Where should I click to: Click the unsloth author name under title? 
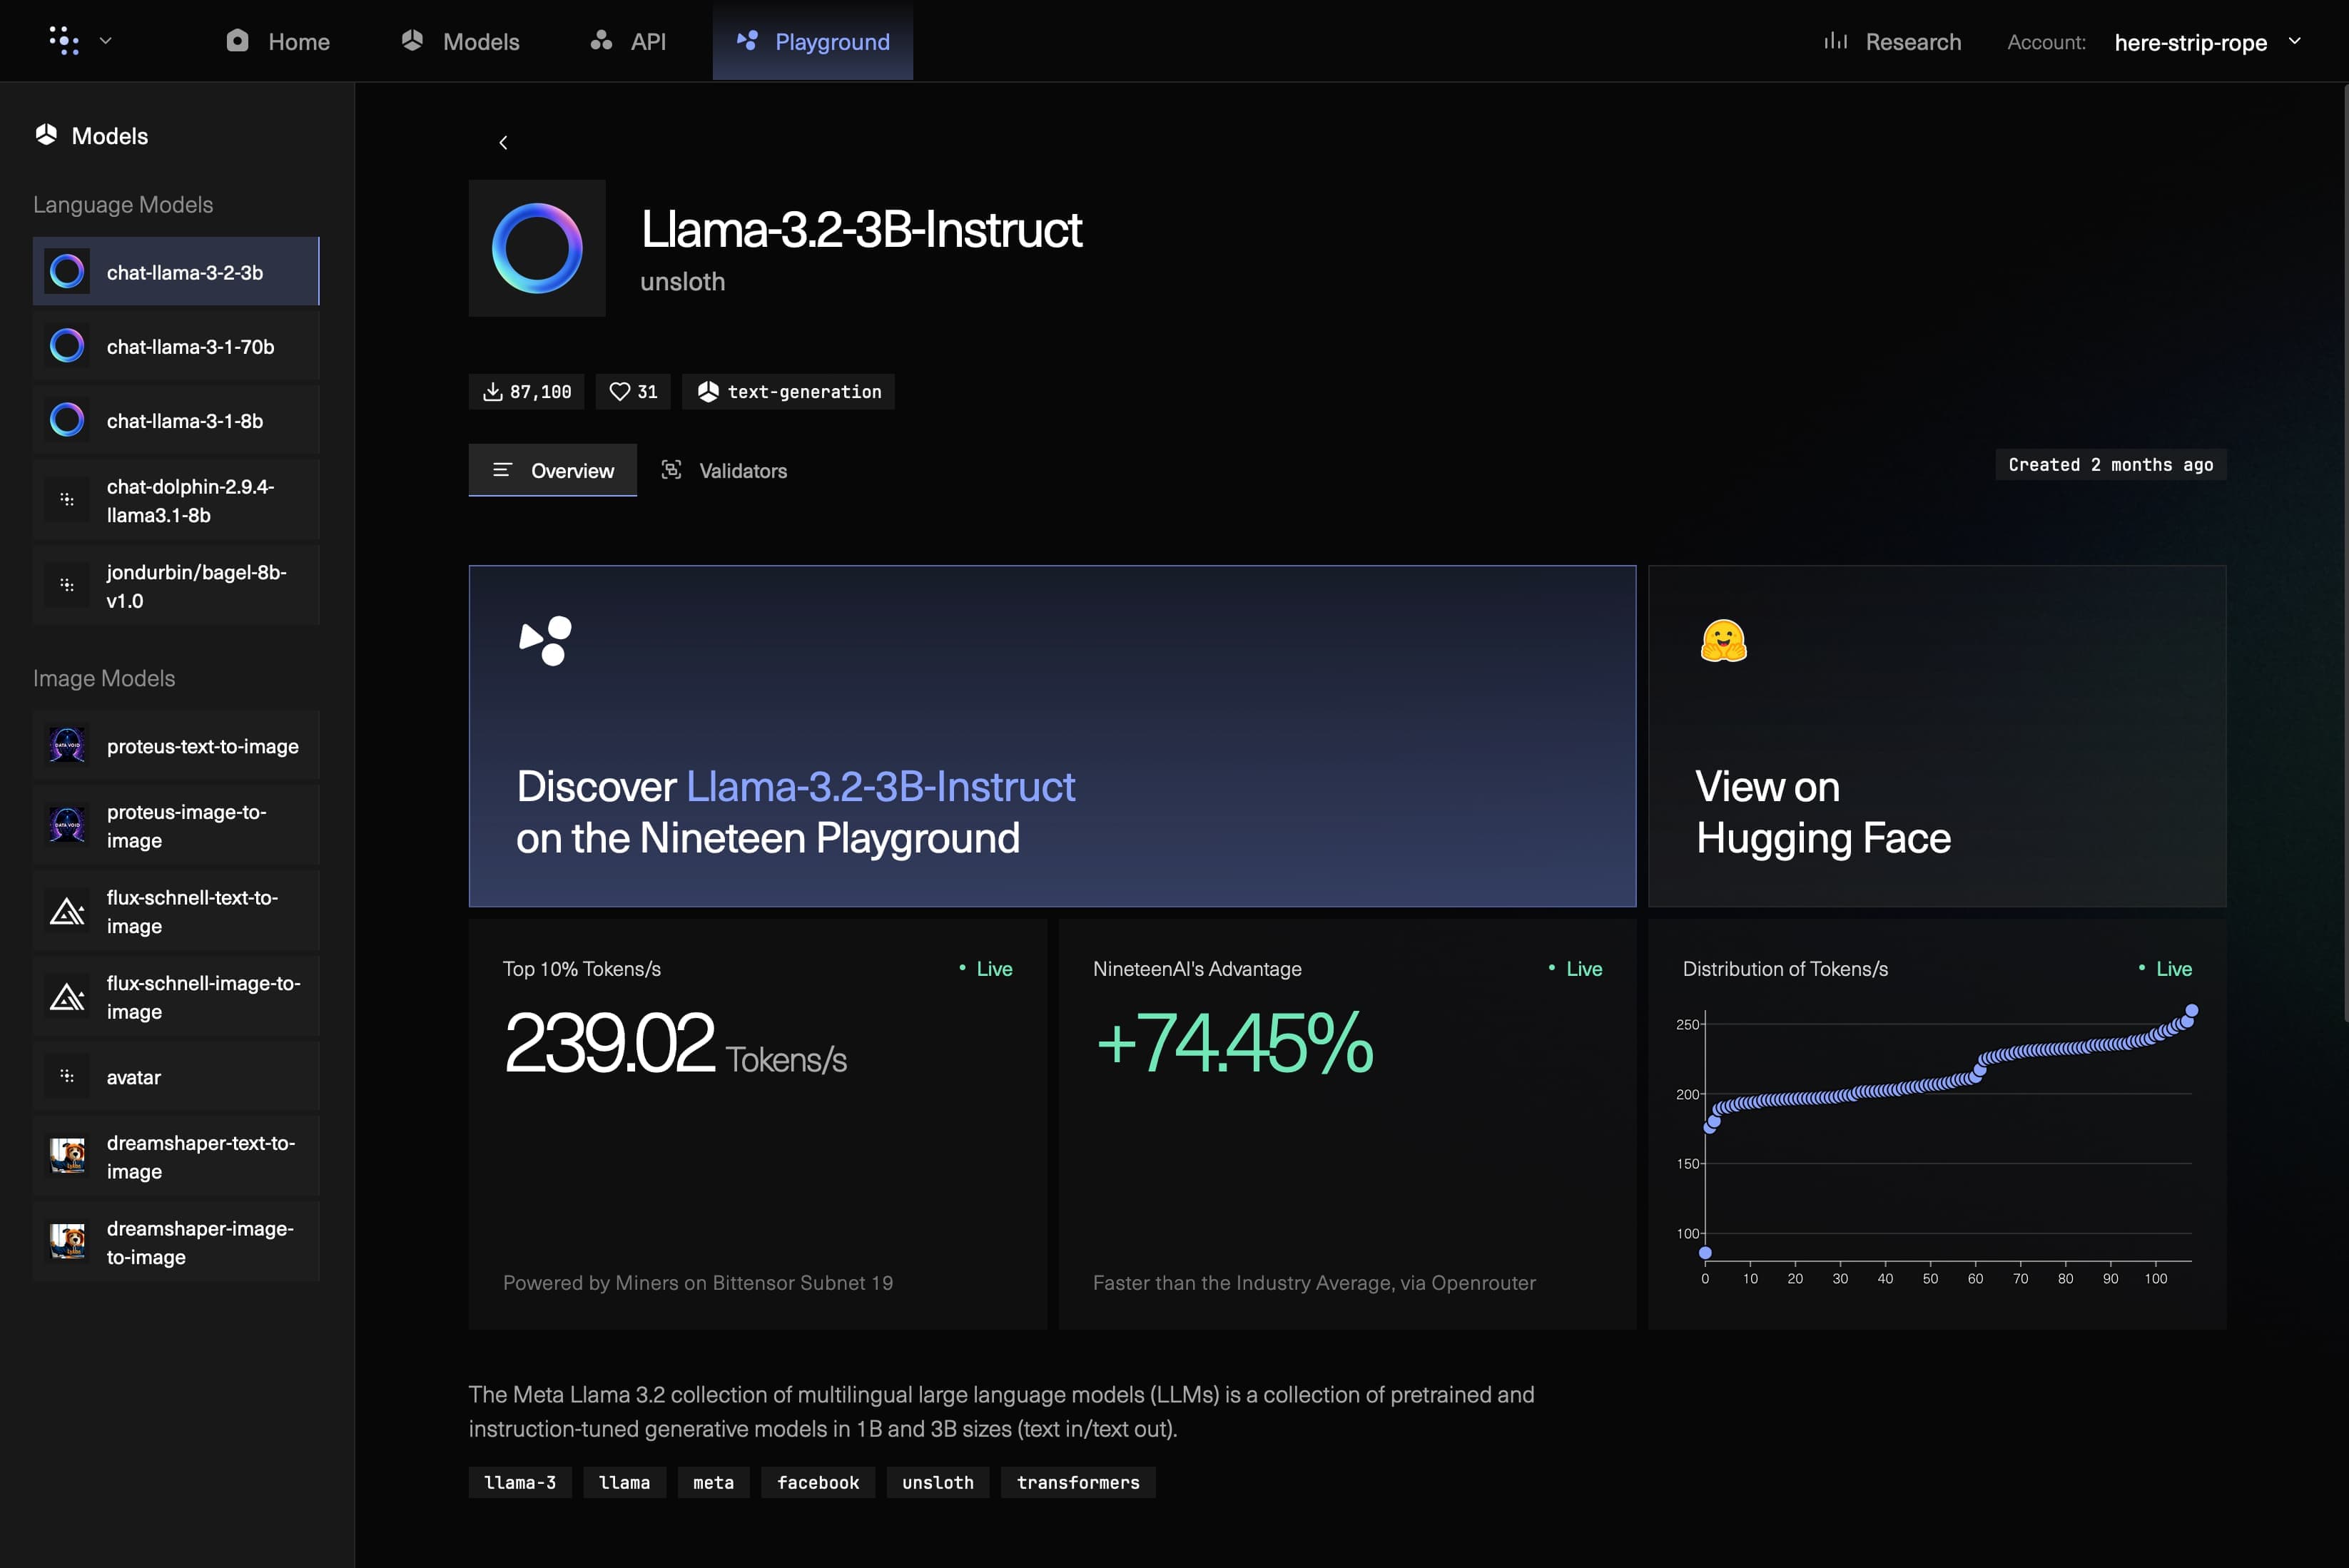pyautogui.click(x=683, y=282)
